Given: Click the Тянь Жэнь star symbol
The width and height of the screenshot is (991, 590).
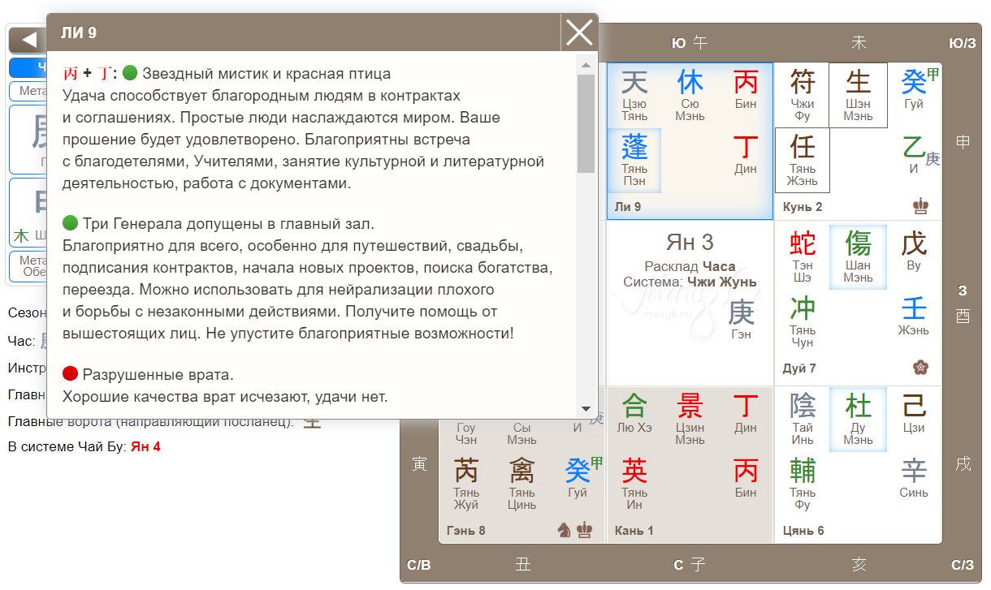Looking at the screenshot, I should click(x=803, y=160).
